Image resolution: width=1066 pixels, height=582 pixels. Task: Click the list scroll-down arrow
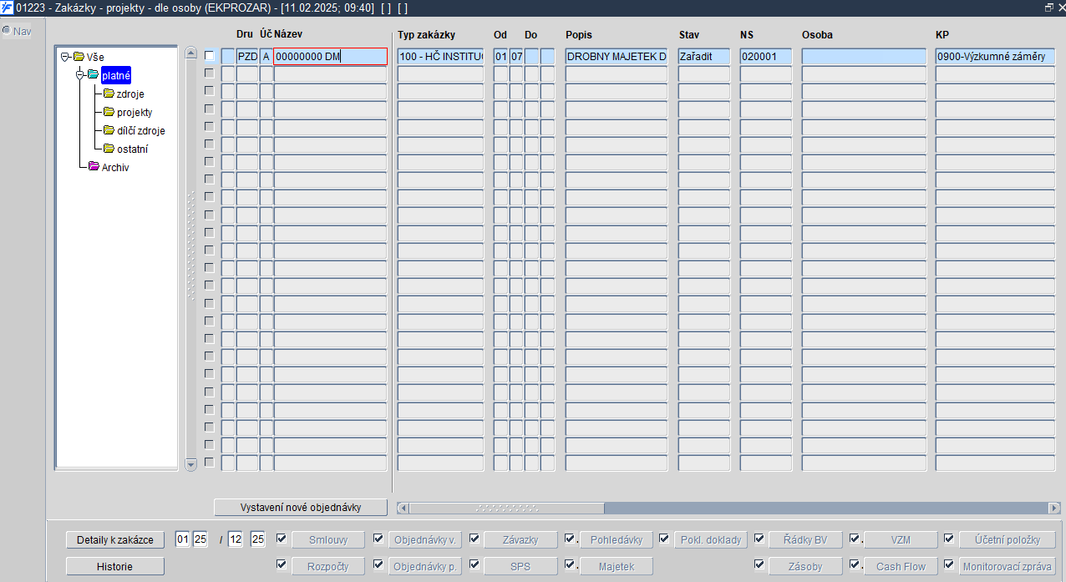[x=190, y=464]
